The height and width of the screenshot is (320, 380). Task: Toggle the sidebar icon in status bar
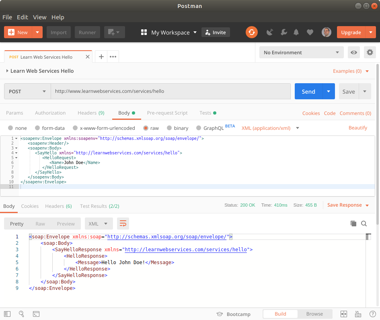pyautogui.click(x=7, y=314)
